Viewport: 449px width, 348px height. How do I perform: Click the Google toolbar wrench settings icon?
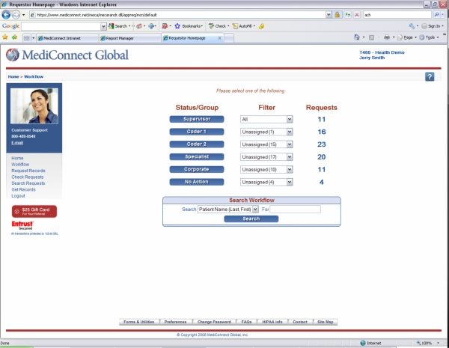pyautogui.click(x=412, y=26)
